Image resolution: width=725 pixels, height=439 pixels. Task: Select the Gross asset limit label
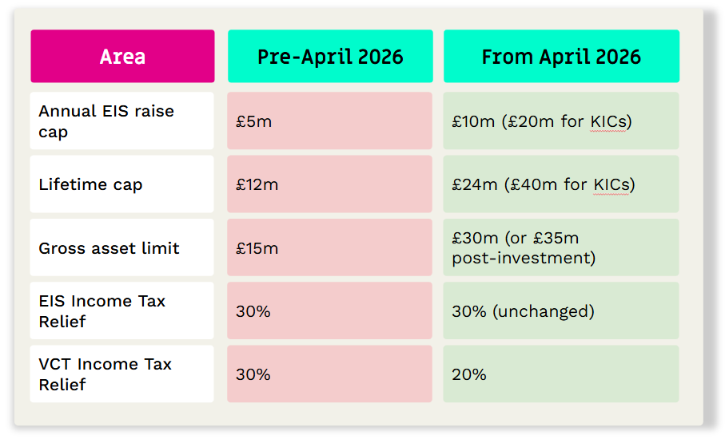[122, 247]
